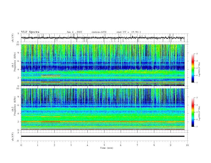Click the 'ch.1(V)' axis label
Viewport: 211px width, 163px height.
click(13, 38)
